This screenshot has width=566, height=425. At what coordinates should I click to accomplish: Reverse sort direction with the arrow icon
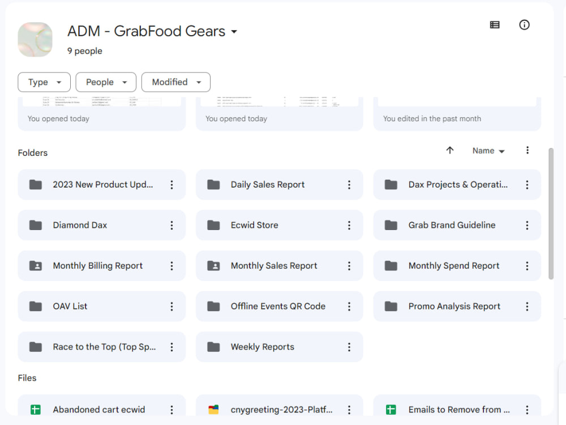pyautogui.click(x=450, y=150)
